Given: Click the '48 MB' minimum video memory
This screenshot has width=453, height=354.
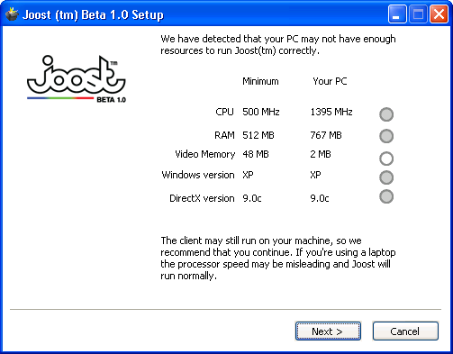Looking at the screenshot, I should (256, 154).
